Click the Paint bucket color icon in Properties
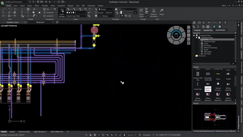The width and height of the screenshot is (243, 137). pyautogui.click(x=96, y=9)
